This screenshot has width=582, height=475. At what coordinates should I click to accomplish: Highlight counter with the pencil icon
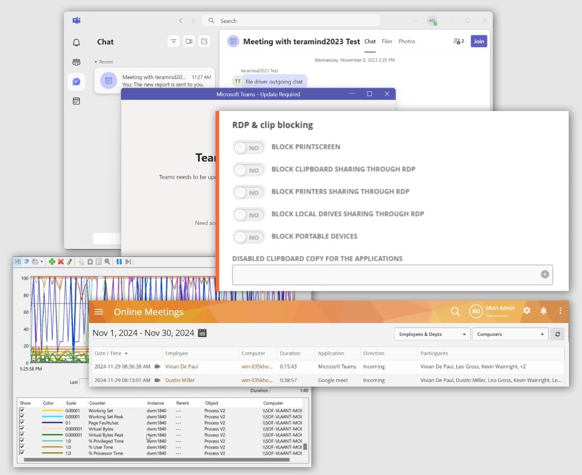[x=70, y=261]
